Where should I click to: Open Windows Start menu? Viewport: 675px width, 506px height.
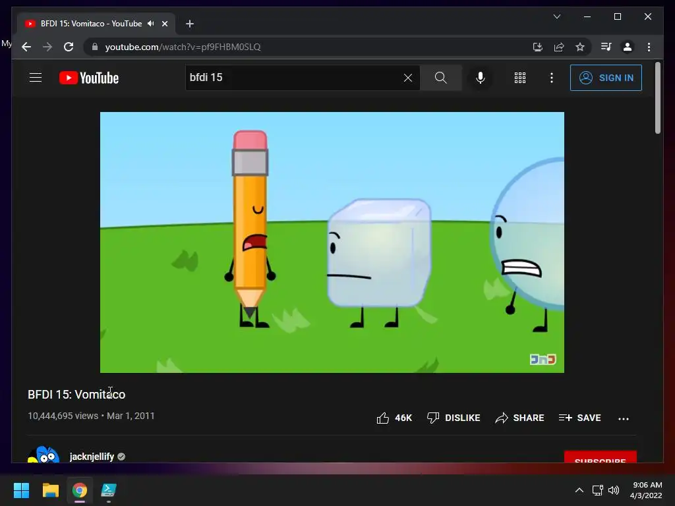21,490
